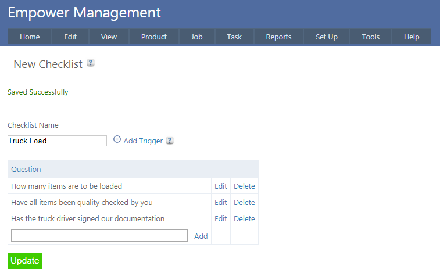Screen dimensions: 440x277
Task: Delete the quality checked question
Action: coord(244,203)
